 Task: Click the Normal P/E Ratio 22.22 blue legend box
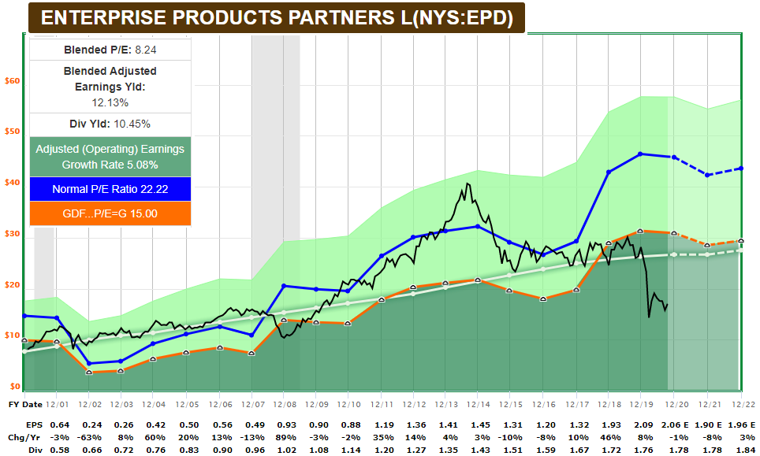tap(110, 189)
